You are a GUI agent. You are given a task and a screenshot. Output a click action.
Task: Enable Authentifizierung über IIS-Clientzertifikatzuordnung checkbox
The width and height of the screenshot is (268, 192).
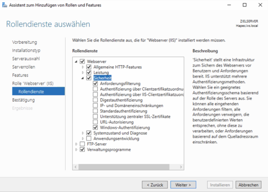(x=96, y=94)
